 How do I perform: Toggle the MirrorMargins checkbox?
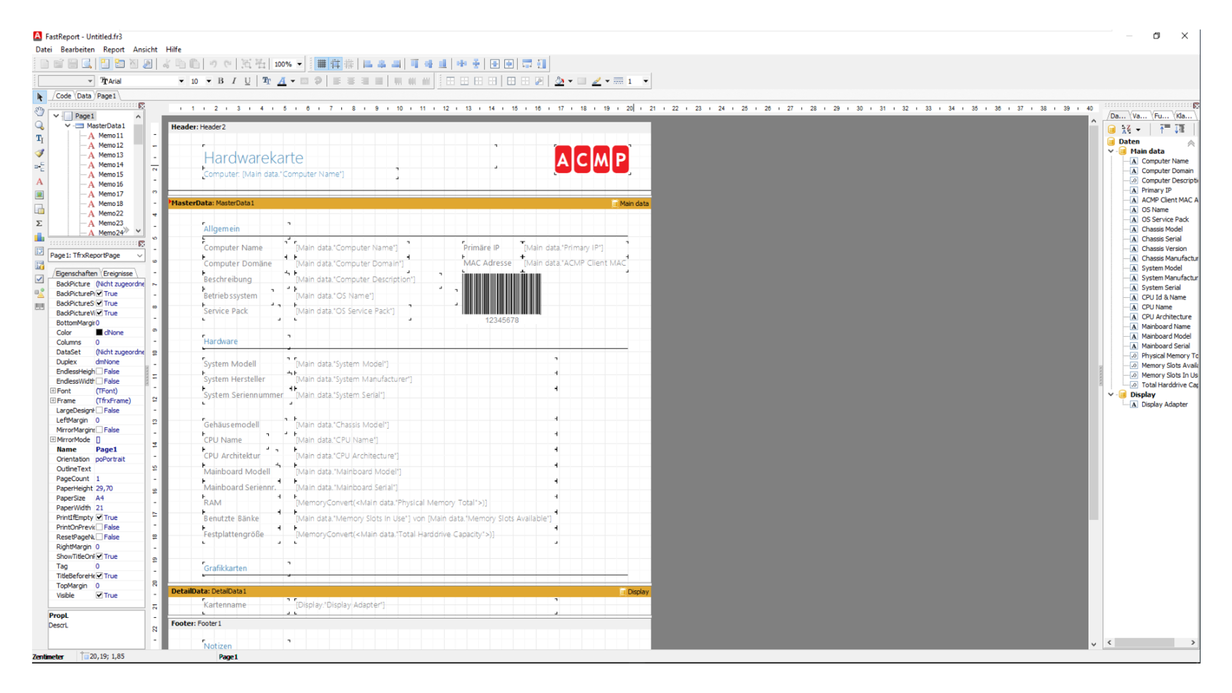99,430
